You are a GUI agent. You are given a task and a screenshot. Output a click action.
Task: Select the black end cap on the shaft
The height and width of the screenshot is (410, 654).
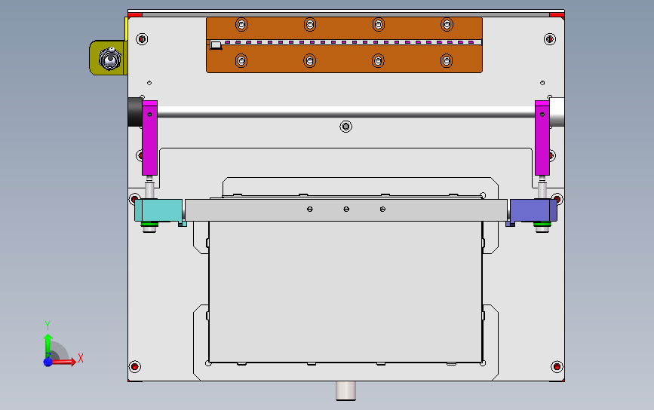tap(135, 112)
